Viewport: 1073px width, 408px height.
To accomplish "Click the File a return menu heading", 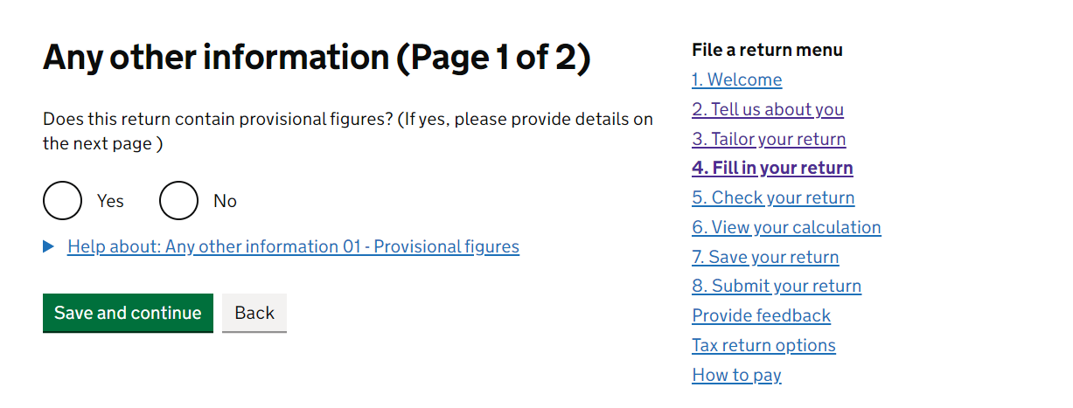I will (767, 50).
